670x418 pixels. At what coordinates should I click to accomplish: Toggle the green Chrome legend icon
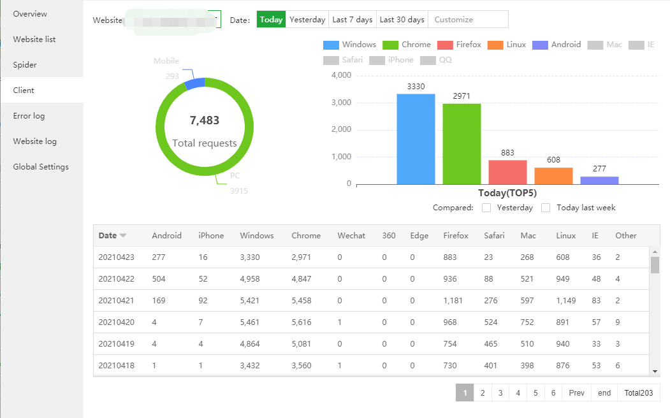click(390, 45)
